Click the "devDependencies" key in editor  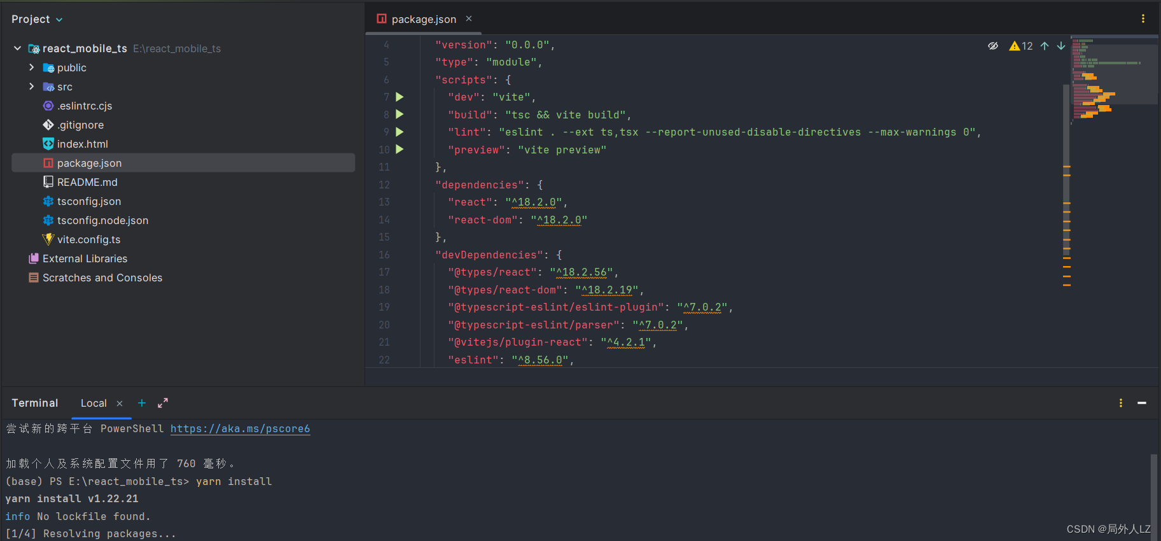pyautogui.click(x=489, y=255)
